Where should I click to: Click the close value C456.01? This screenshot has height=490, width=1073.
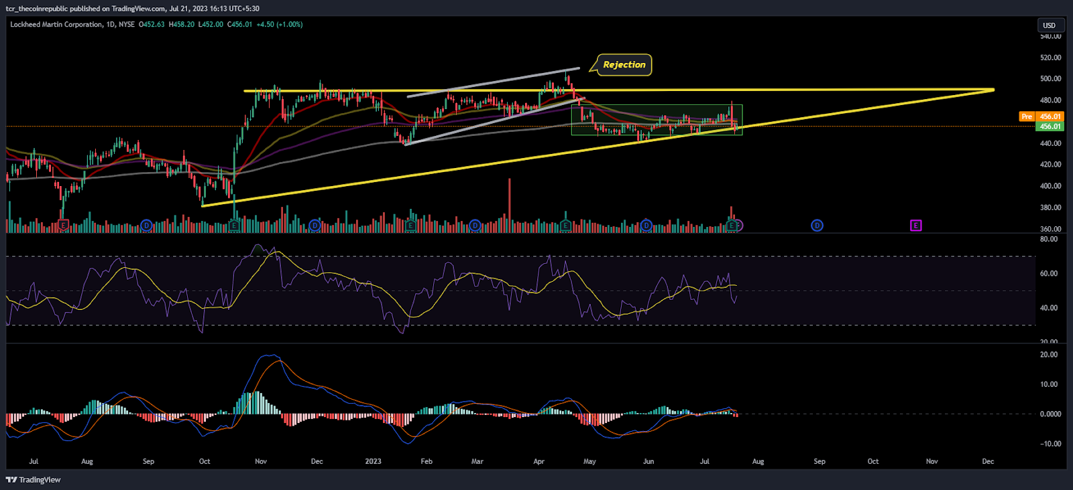tap(240, 25)
